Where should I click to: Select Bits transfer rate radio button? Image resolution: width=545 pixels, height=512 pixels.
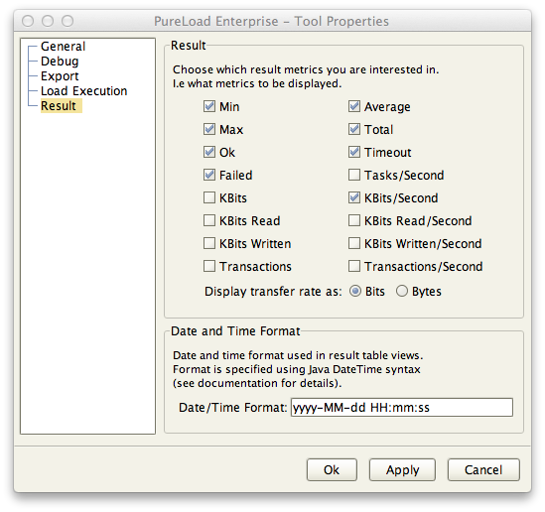(x=355, y=291)
